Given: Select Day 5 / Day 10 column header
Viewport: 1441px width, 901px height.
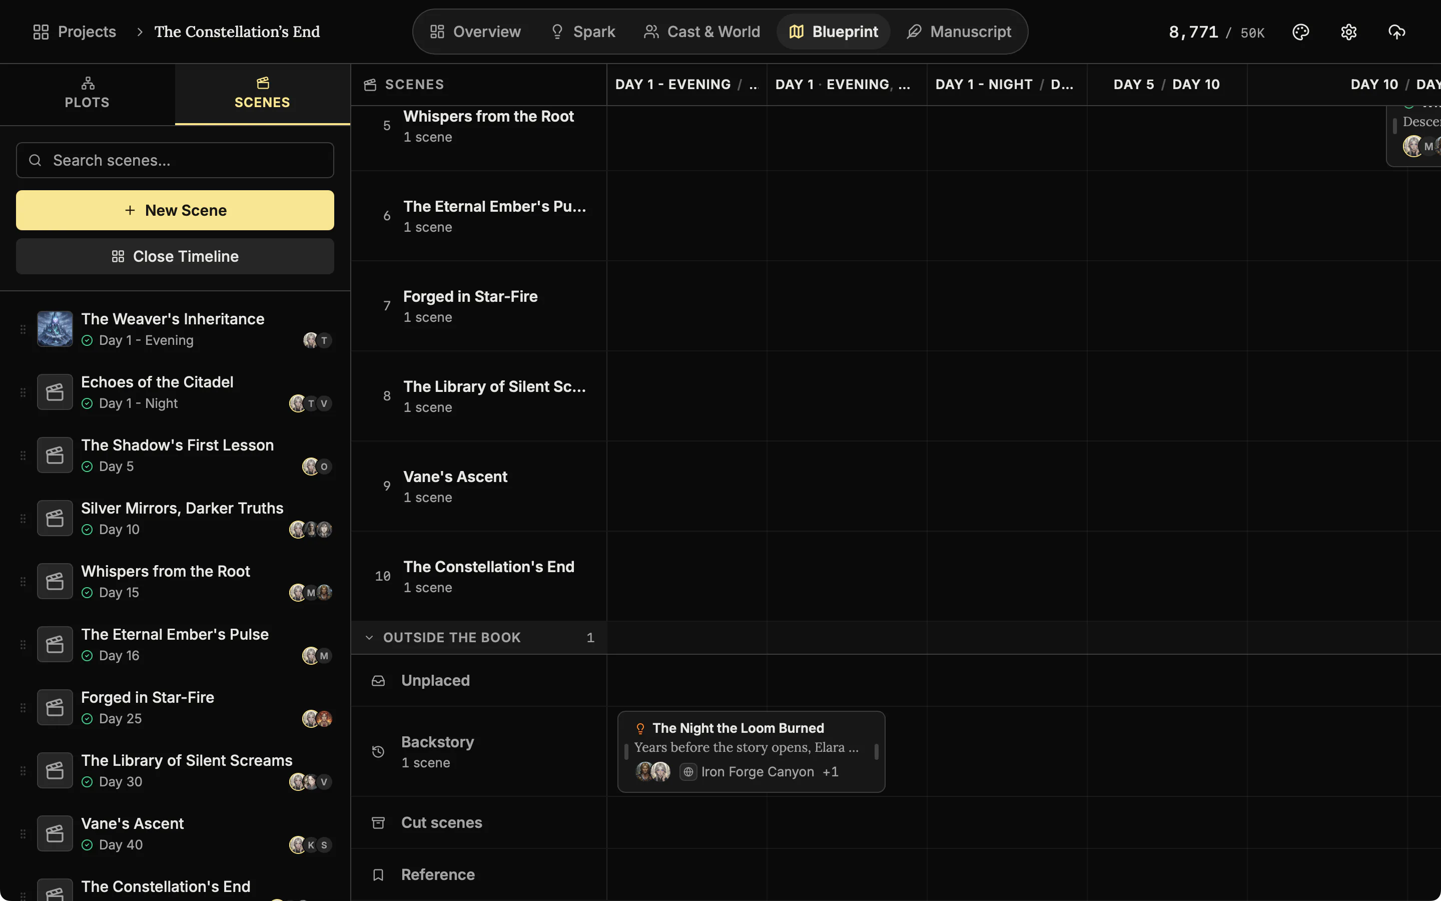Looking at the screenshot, I should (x=1167, y=85).
